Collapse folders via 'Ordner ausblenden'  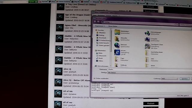[x=101, y=78]
